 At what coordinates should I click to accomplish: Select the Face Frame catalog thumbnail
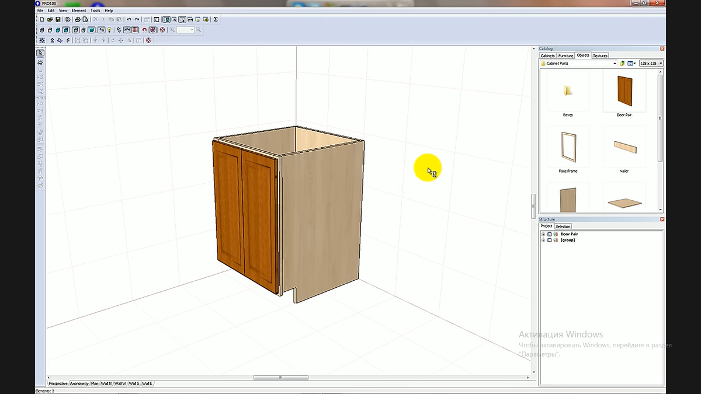pos(568,147)
